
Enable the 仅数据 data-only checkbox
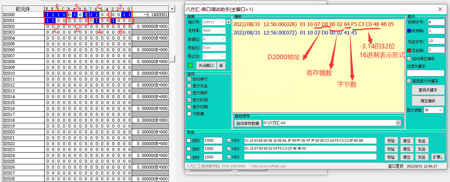189,114
